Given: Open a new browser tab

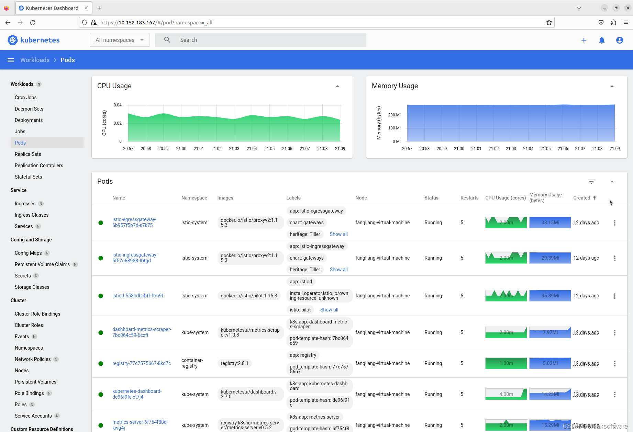Looking at the screenshot, I should pos(99,8).
